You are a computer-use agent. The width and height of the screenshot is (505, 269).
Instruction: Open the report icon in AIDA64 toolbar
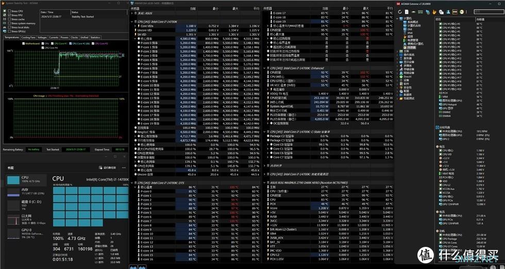(407, 12)
